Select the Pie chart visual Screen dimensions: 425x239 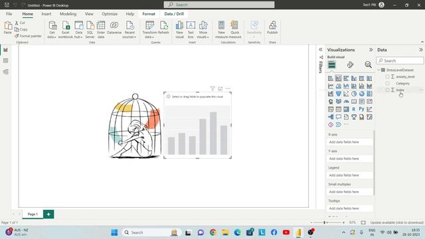point(354,94)
